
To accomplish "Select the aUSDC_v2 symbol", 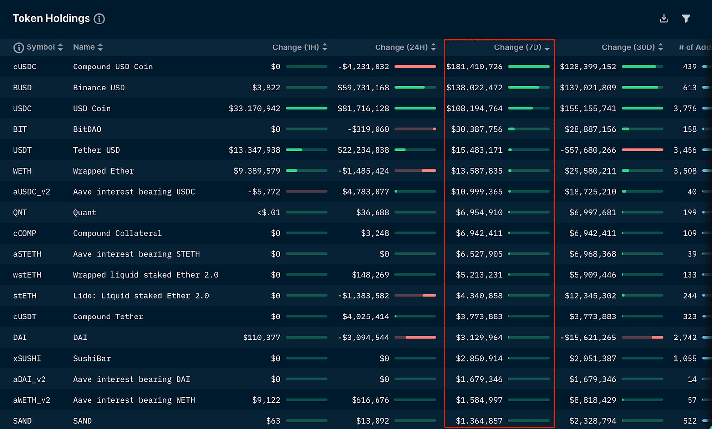I will click(32, 192).
